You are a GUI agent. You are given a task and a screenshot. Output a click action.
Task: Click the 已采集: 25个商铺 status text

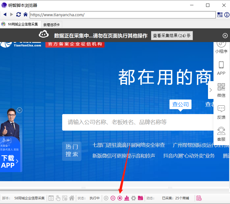(176, 198)
